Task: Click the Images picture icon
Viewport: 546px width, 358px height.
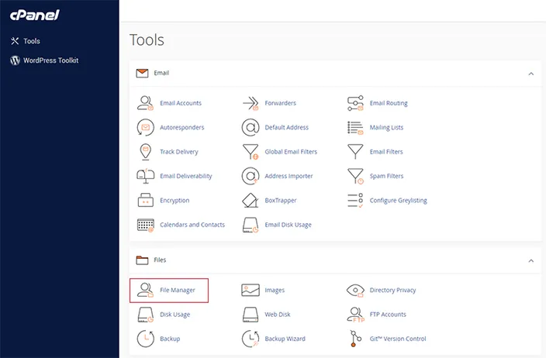Action: click(x=251, y=290)
